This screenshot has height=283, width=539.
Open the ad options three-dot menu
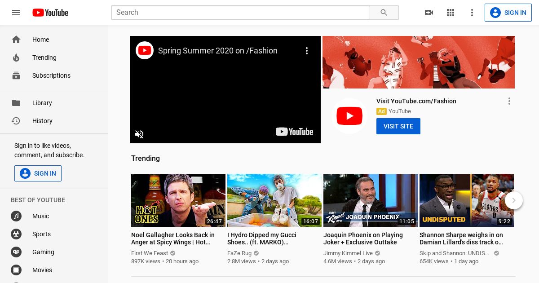[509, 101]
